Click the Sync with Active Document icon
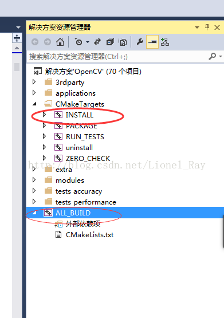This screenshot has width=224, height=318. point(97,42)
